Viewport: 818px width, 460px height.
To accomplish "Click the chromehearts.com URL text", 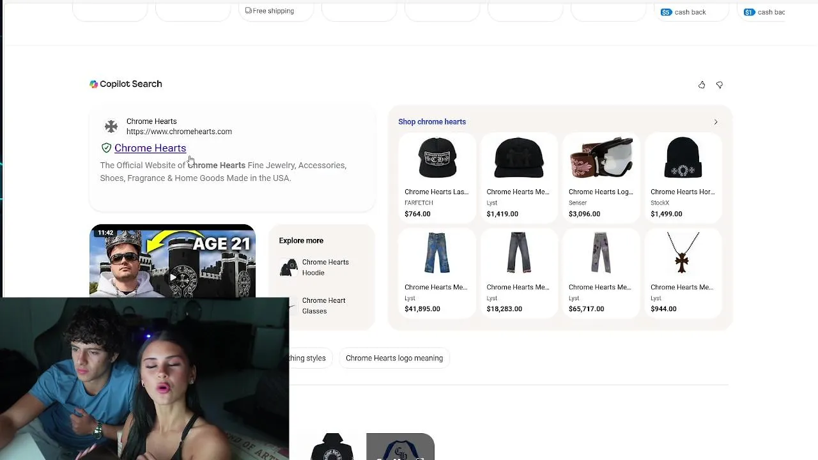I will coord(179,132).
